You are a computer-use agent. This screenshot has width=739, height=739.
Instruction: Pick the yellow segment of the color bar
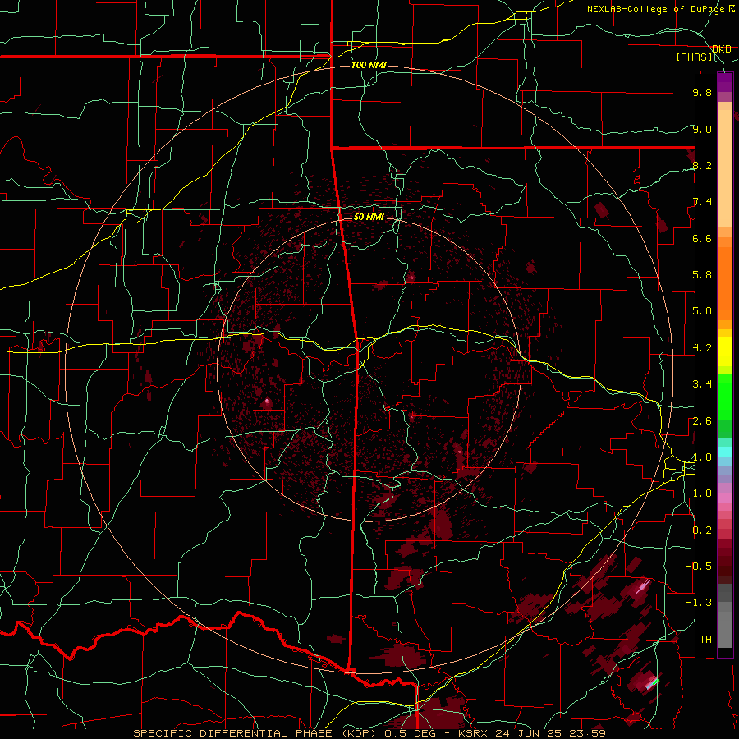pos(725,351)
